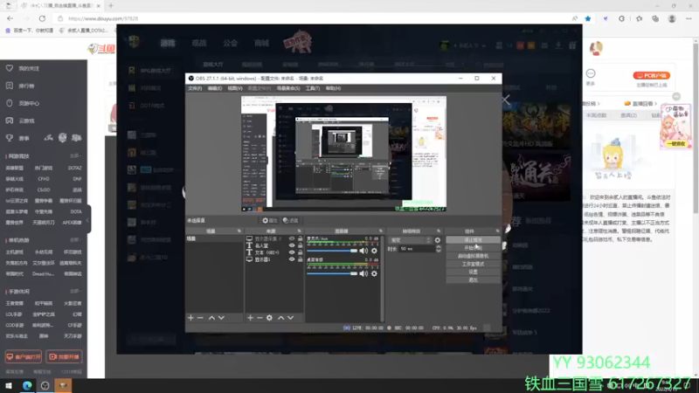Viewport: 699px width, 393px height.
Task: Click the browser address bar URL
Action: point(103,18)
